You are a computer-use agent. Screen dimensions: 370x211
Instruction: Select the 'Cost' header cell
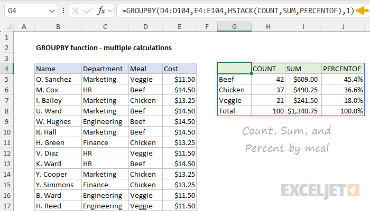[x=179, y=69]
